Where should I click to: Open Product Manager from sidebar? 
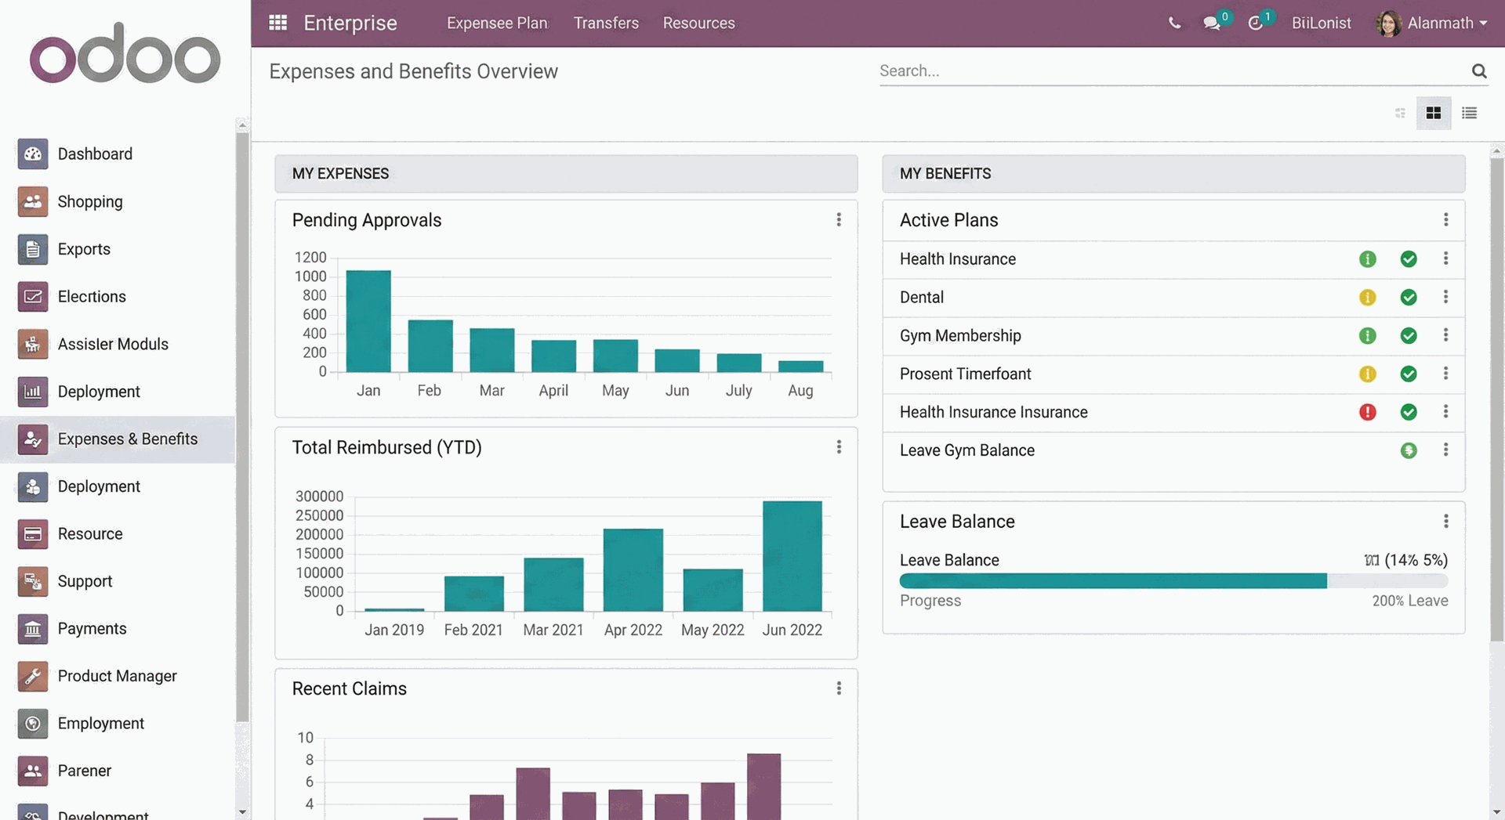[117, 676]
